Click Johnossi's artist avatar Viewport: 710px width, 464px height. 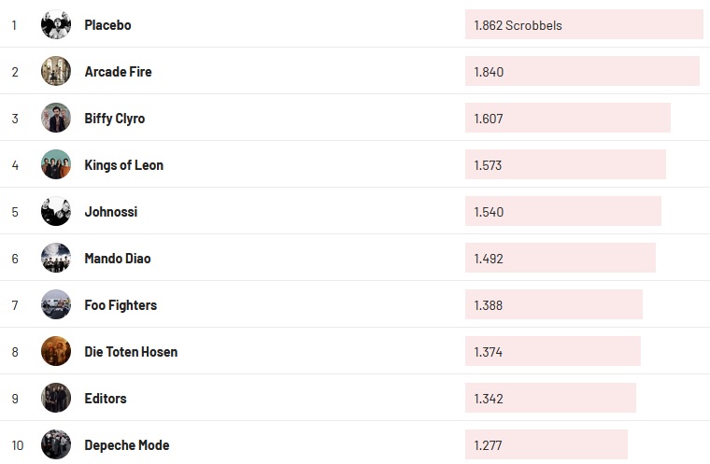56,212
